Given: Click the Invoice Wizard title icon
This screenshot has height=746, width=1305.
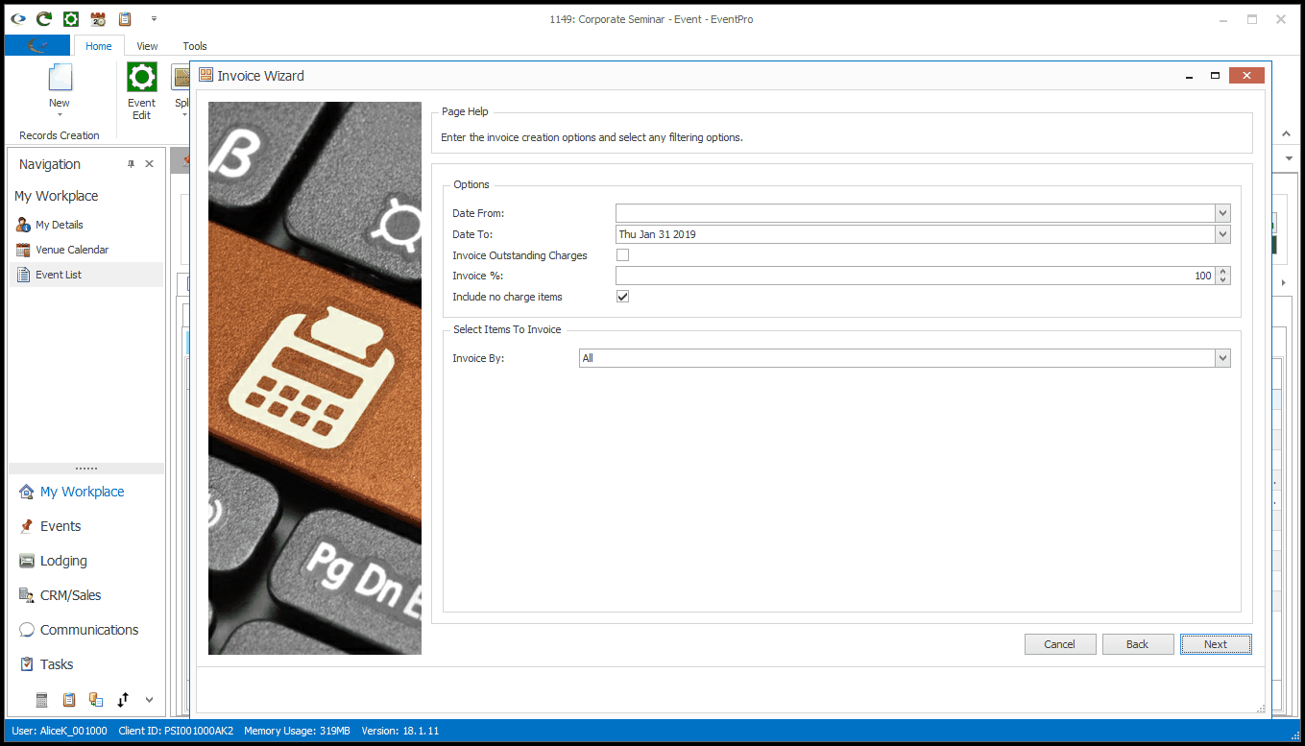Looking at the screenshot, I should pyautogui.click(x=205, y=76).
